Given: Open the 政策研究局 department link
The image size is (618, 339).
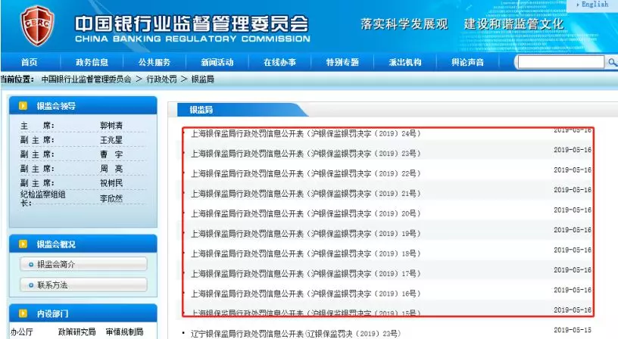Looking at the screenshot, I should (x=76, y=332).
